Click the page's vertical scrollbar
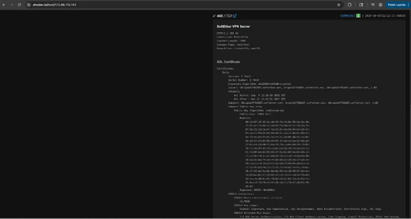This screenshot has height=219, width=411. point(410,113)
